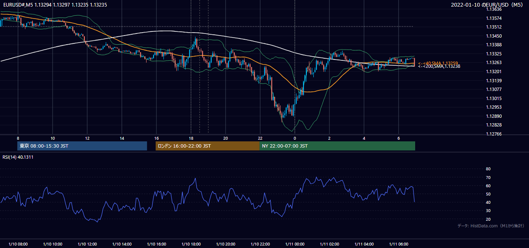Click the 1.13015 price axis label
Screen dimensions: 529x248
[x=494, y=98]
